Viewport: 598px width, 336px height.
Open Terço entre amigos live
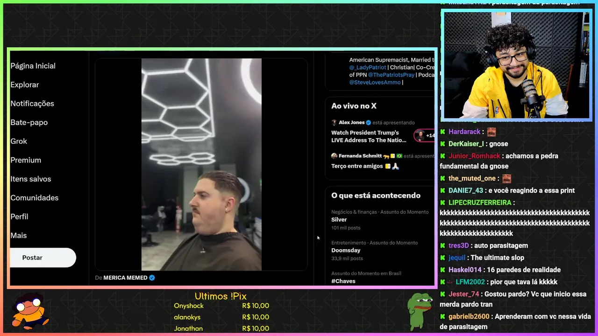(x=365, y=166)
